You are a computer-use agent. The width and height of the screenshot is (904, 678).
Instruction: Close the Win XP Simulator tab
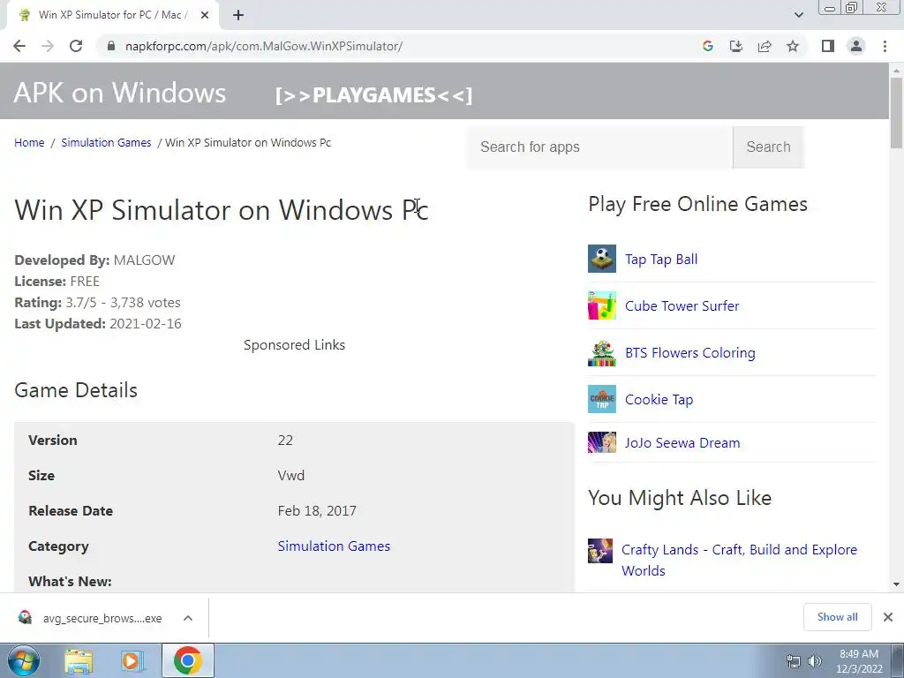[205, 15]
